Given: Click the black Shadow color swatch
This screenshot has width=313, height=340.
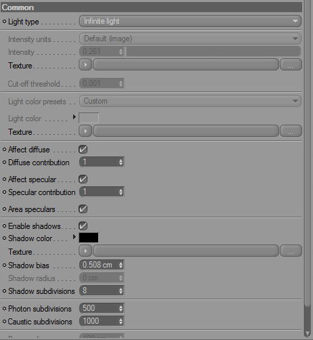Looking at the screenshot, I should point(89,238).
